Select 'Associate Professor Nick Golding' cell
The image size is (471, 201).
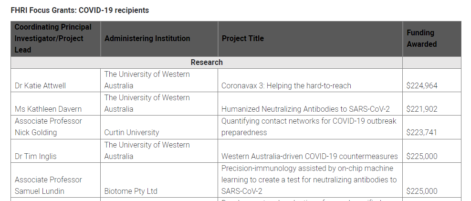pos(49,127)
